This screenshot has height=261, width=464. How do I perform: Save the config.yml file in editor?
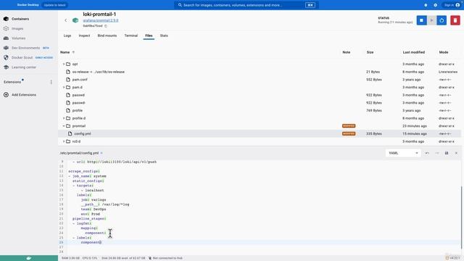coord(447,153)
